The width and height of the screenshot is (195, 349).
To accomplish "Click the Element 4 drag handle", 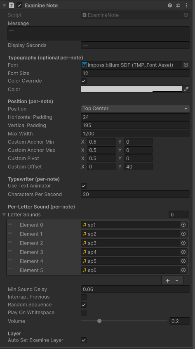I will [10, 260].
